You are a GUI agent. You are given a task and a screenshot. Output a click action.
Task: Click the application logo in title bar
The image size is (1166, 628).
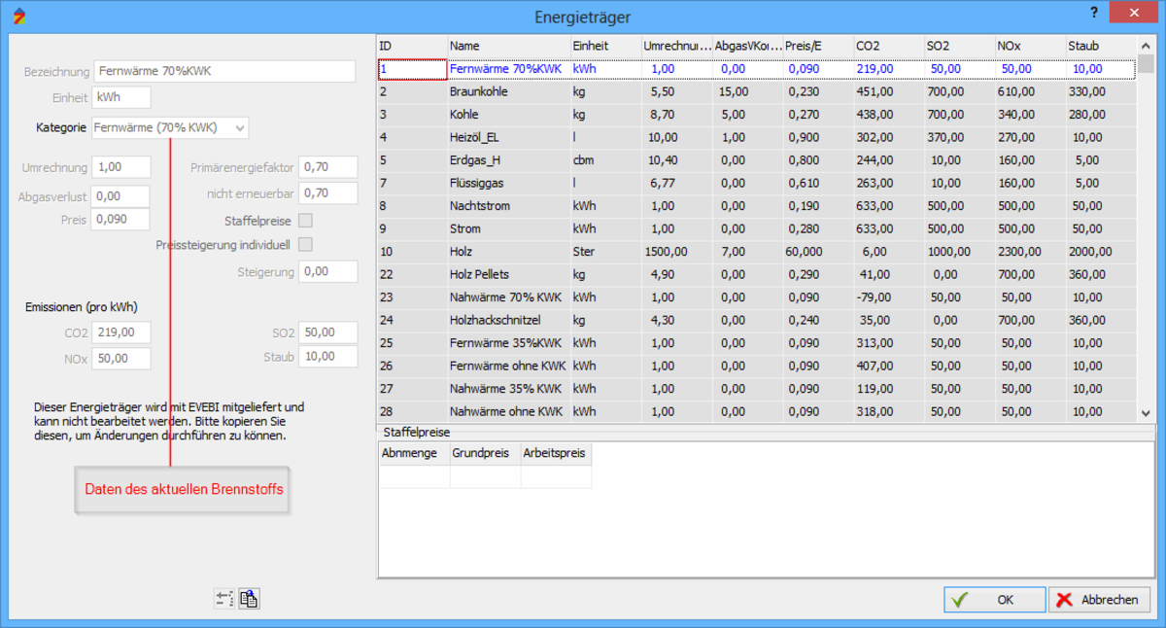[18, 17]
